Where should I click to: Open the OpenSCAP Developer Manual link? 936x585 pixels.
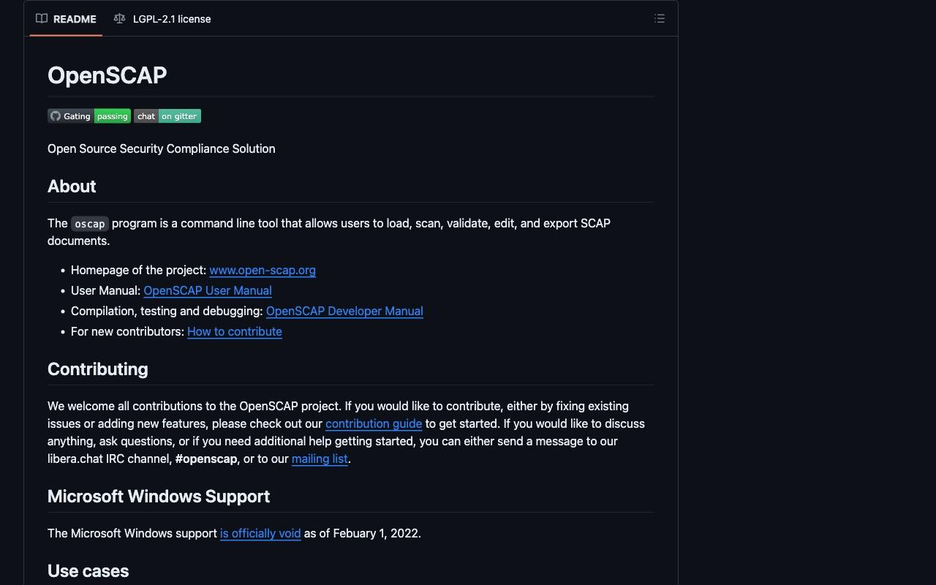[344, 311]
